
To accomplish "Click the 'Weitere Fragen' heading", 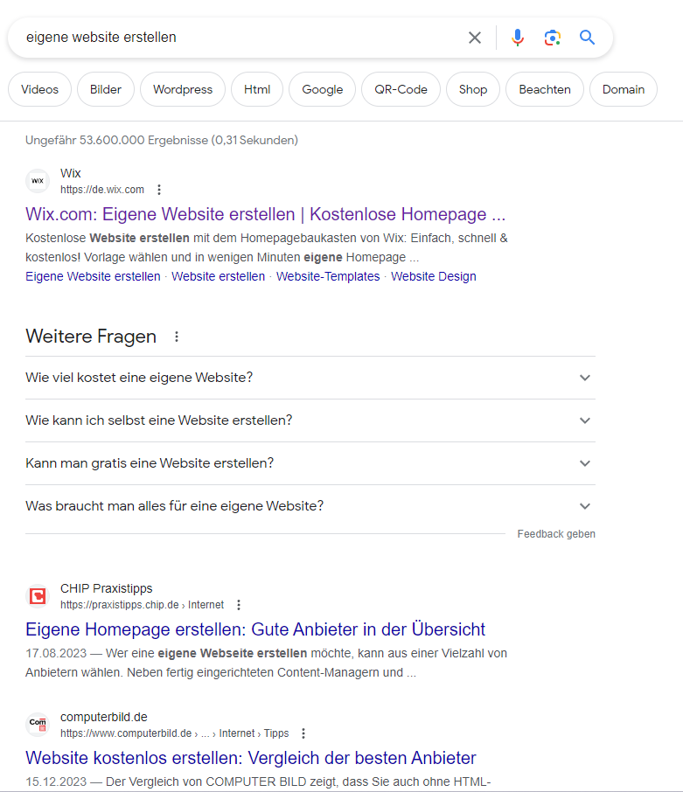I will tap(91, 337).
